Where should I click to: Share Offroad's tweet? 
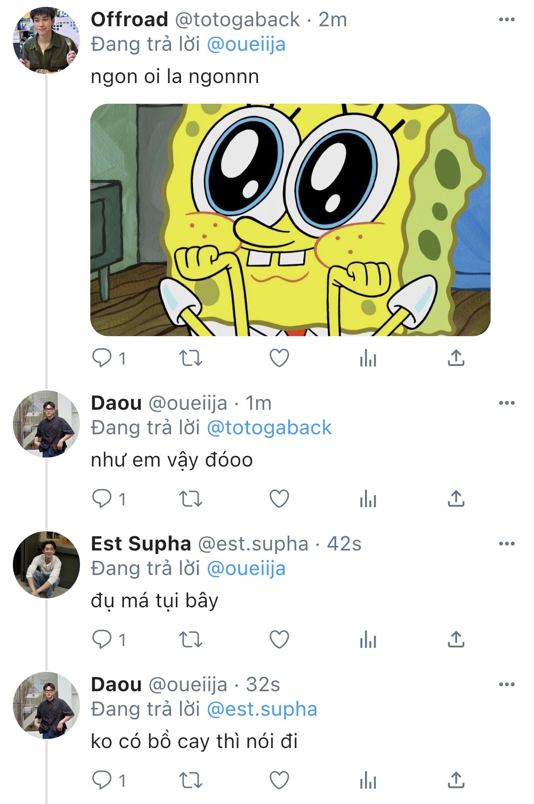click(456, 358)
